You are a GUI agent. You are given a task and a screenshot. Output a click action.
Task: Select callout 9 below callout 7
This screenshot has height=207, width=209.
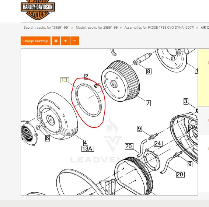[140, 129]
